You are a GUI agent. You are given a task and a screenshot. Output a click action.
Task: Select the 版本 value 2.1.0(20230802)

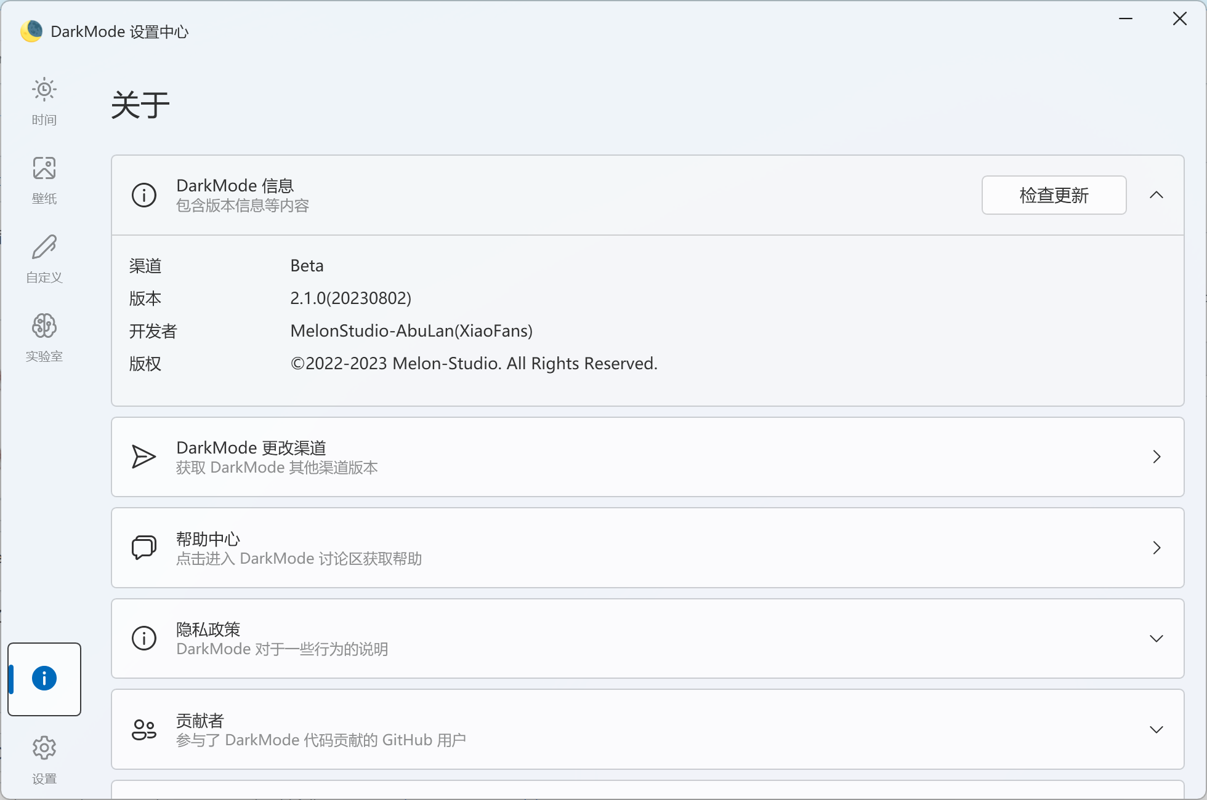click(x=350, y=298)
